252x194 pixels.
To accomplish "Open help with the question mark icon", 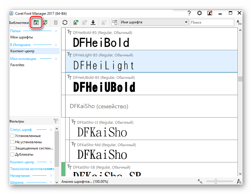I will (x=189, y=13).
